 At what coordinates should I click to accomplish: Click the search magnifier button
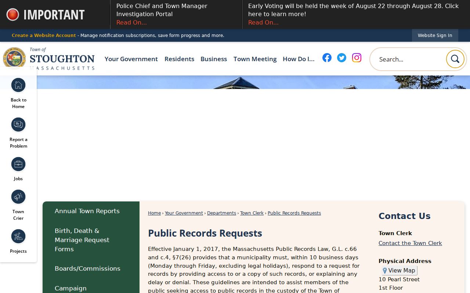pyautogui.click(x=455, y=59)
